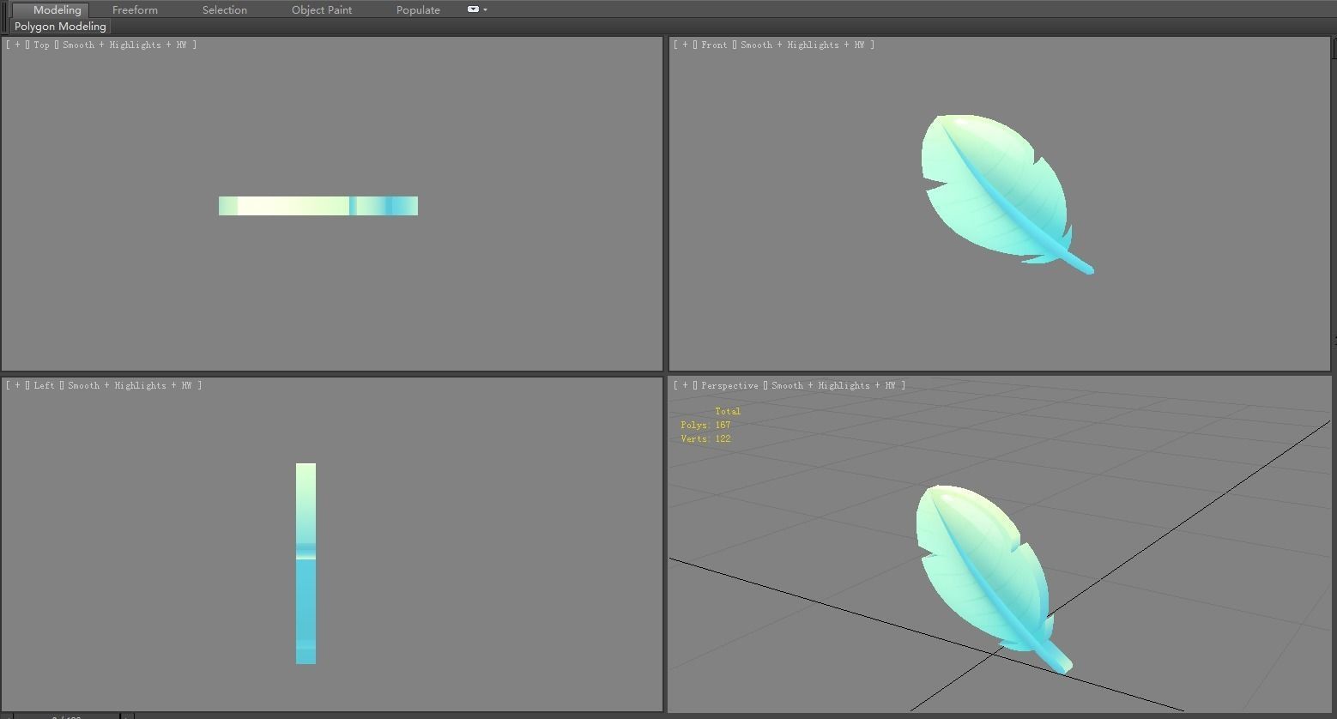Open the Left viewport's Smooth + Highlights shading menu
This screenshot has height=719, width=1337.
(x=131, y=385)
